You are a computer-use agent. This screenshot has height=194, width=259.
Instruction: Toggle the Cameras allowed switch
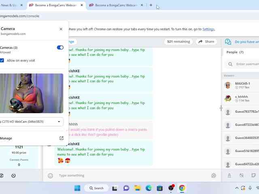(60, 48)
